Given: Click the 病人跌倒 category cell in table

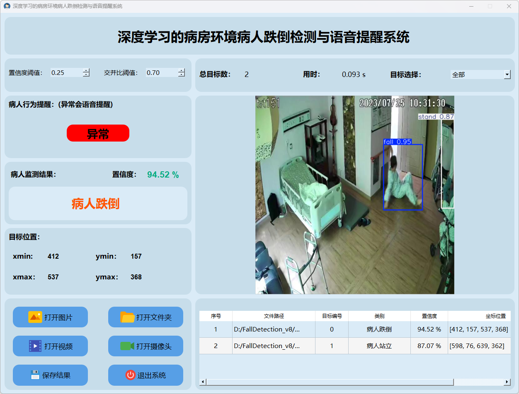Looking at the screenshot, I should coord(379,329).
